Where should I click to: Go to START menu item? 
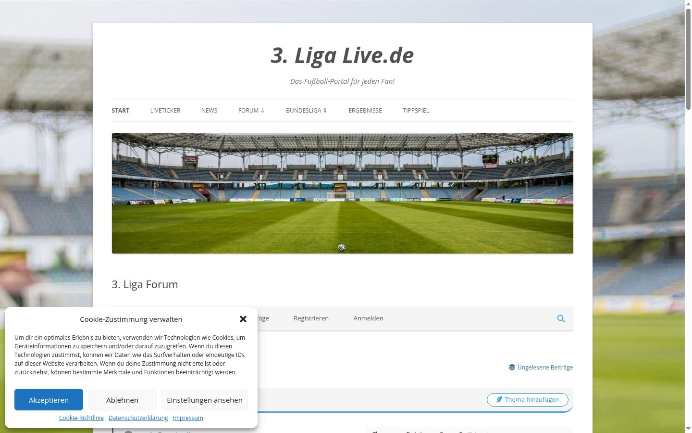(121, 110)
